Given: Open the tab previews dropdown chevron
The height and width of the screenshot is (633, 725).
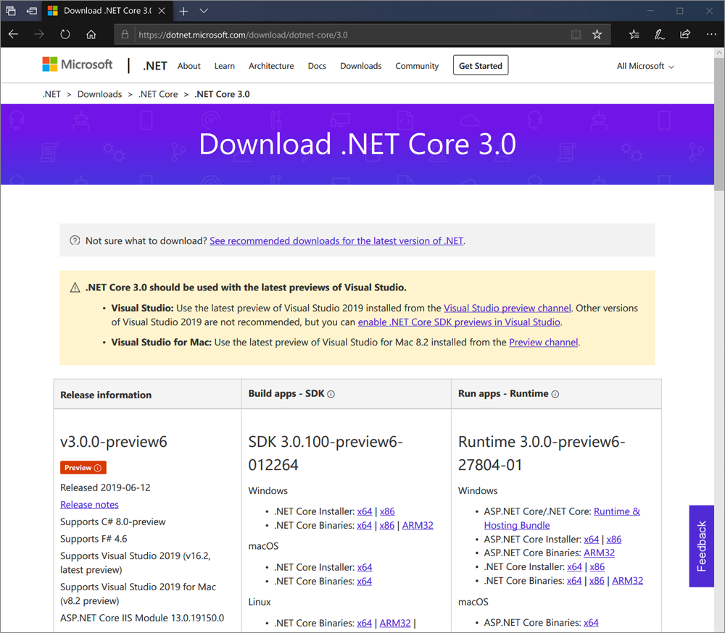Looking at the screenshot, I should [x=204, y=11].
